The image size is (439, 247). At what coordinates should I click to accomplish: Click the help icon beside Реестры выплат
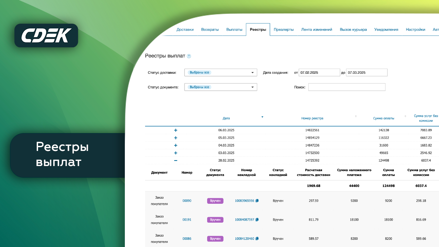click(189, 56)
